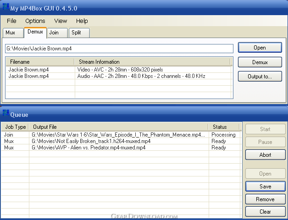The height and width of the screenshot is (220, 288).
Task: Click Open button beside the file path
Action: click(260, 48)
